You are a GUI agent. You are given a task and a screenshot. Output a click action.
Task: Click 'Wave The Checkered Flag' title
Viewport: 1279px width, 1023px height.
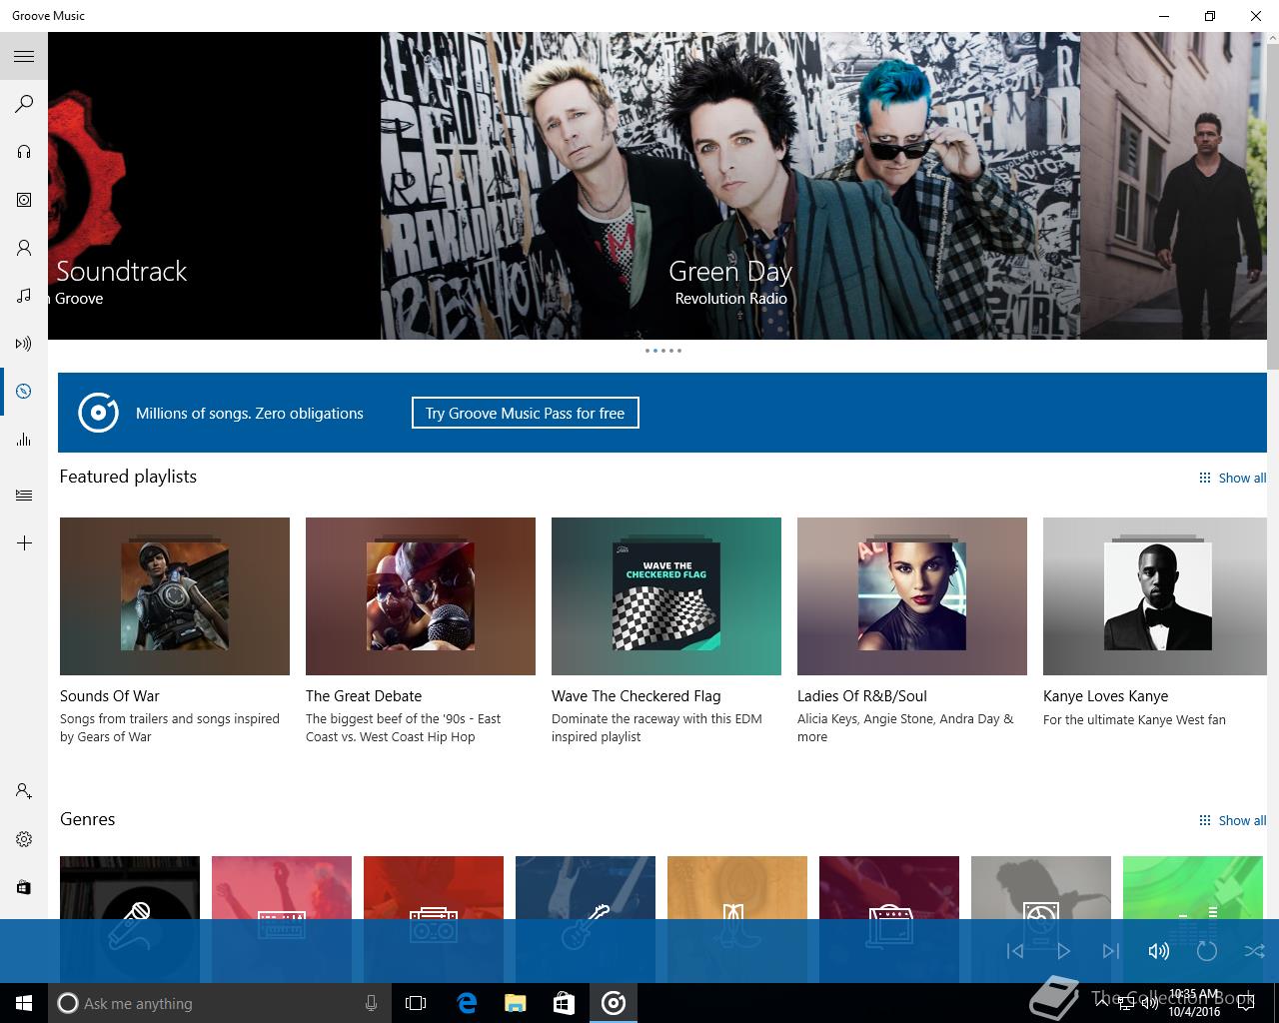pyautogui.click(x=636, y=696)
